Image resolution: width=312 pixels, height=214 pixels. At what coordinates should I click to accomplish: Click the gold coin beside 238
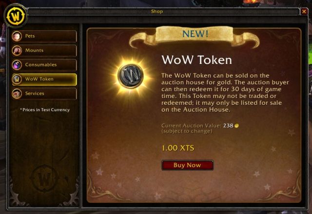tap(236, 126)
